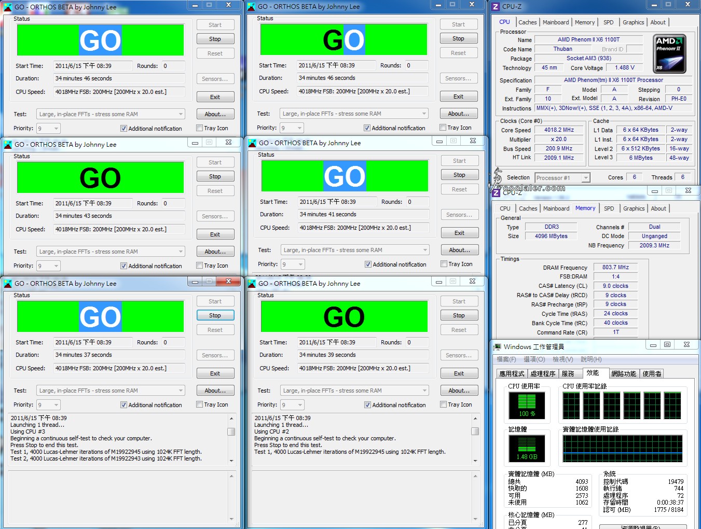Screen dimensions: 701x529
Task: Enable Tray Icon in the 41-second ORTHOS window
Action: point(444,264)
